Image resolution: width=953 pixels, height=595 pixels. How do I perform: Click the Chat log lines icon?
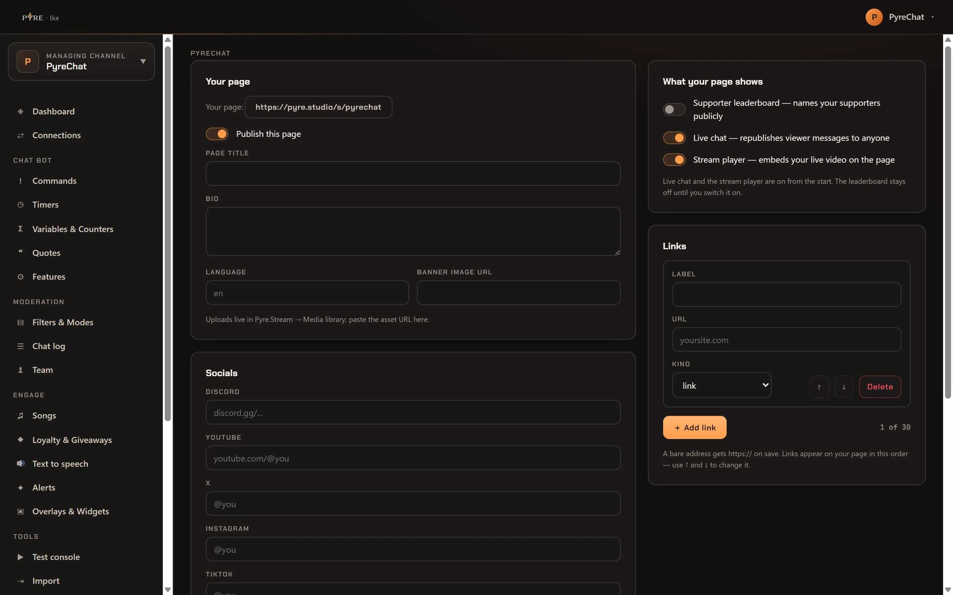(21, 346)
